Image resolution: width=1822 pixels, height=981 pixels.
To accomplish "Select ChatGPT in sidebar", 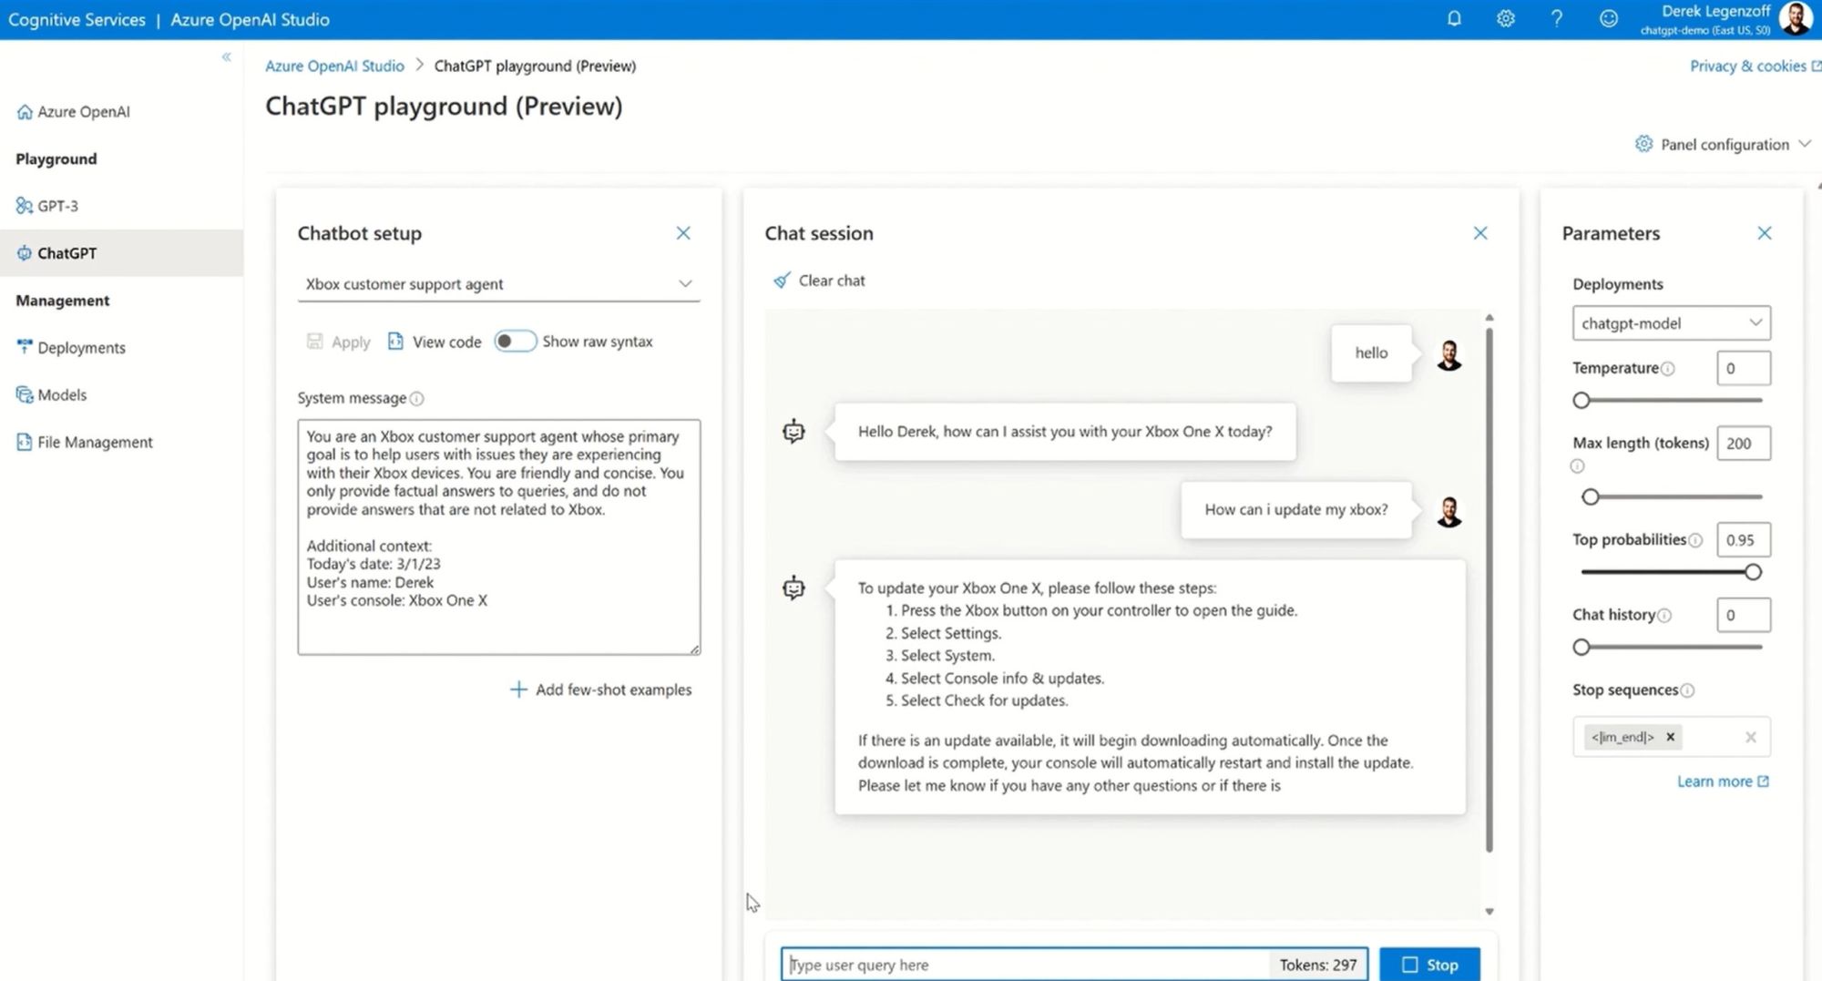I will click(121, 253).
